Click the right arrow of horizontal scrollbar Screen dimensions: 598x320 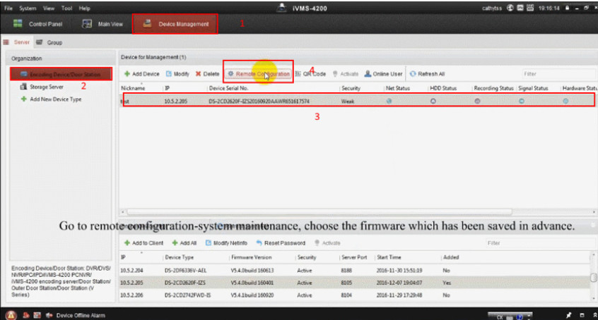tap(594, 211)
